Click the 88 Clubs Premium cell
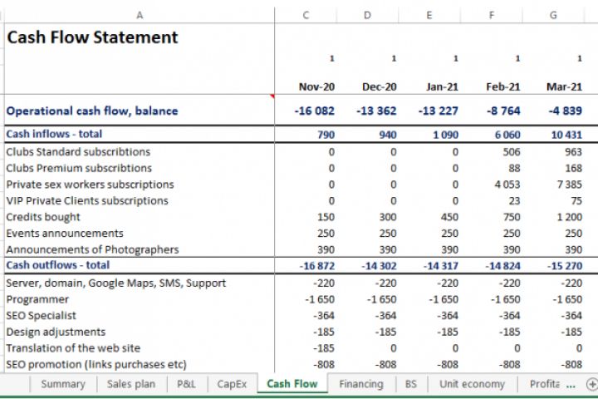The image size is (598, 399). click(514, 169)
